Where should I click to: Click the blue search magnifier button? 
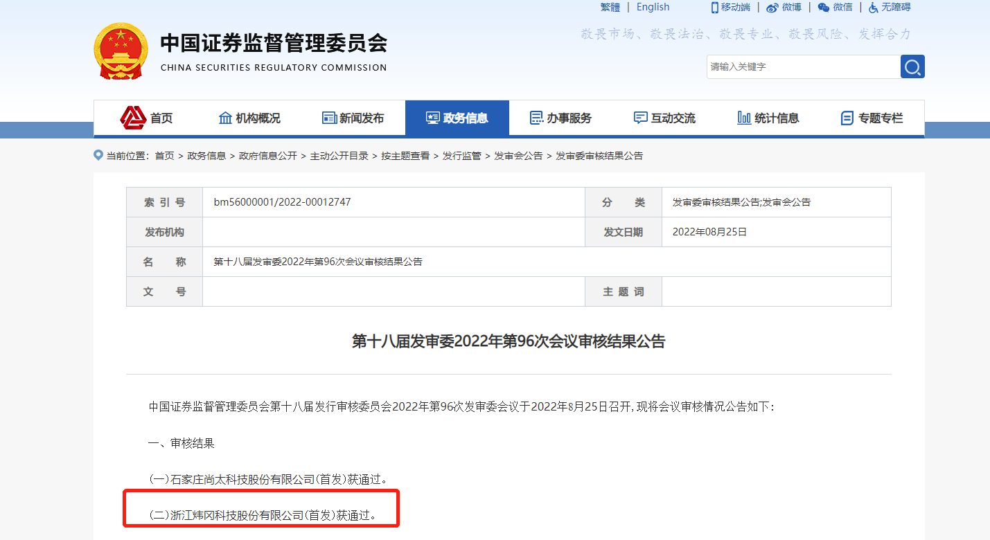pos(912,66)
